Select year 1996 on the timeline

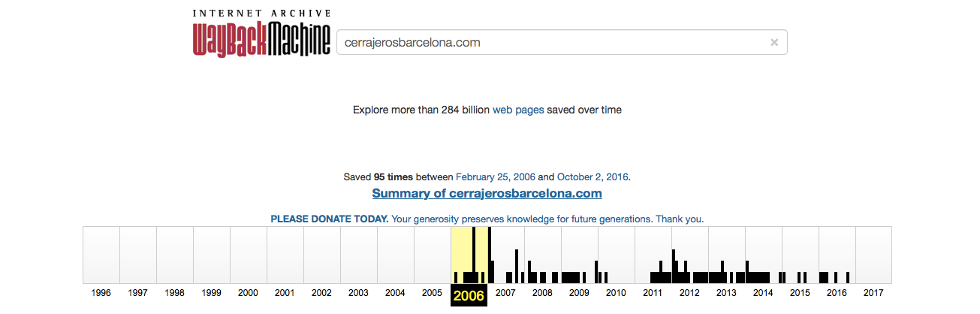tap(101, 293)
